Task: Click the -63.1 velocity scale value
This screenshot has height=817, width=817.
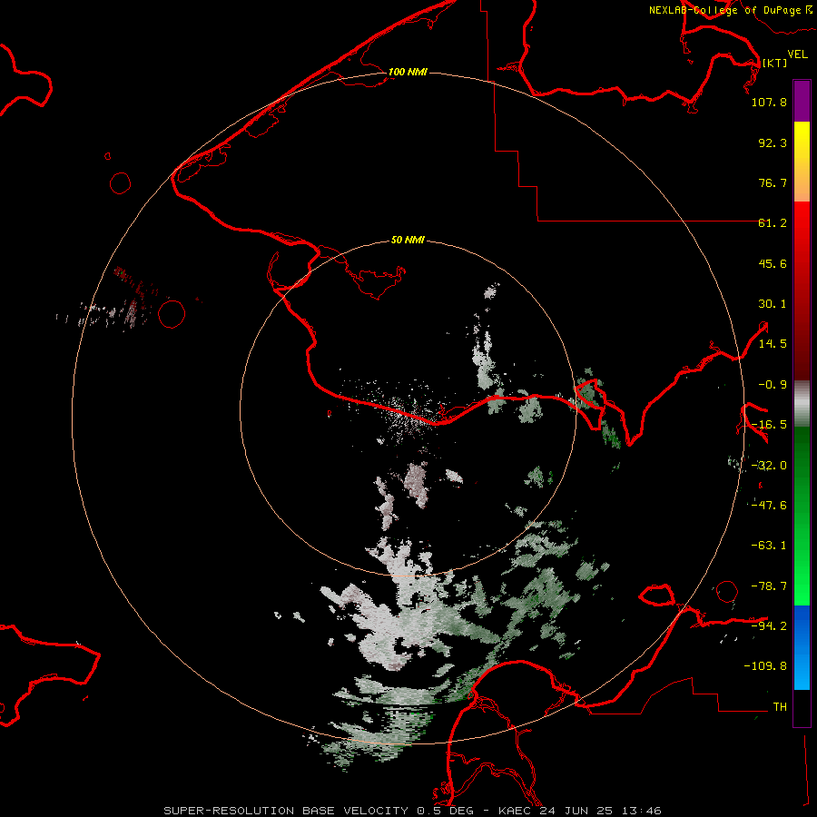Action: coord(769,546)
